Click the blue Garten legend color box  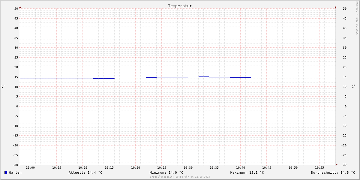(x=6, y=172)
